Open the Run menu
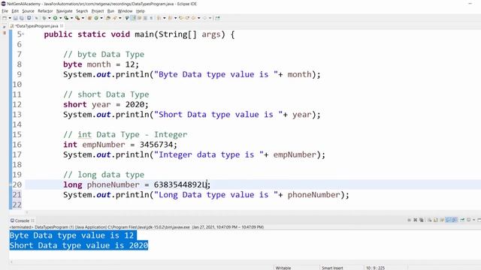 110,11
